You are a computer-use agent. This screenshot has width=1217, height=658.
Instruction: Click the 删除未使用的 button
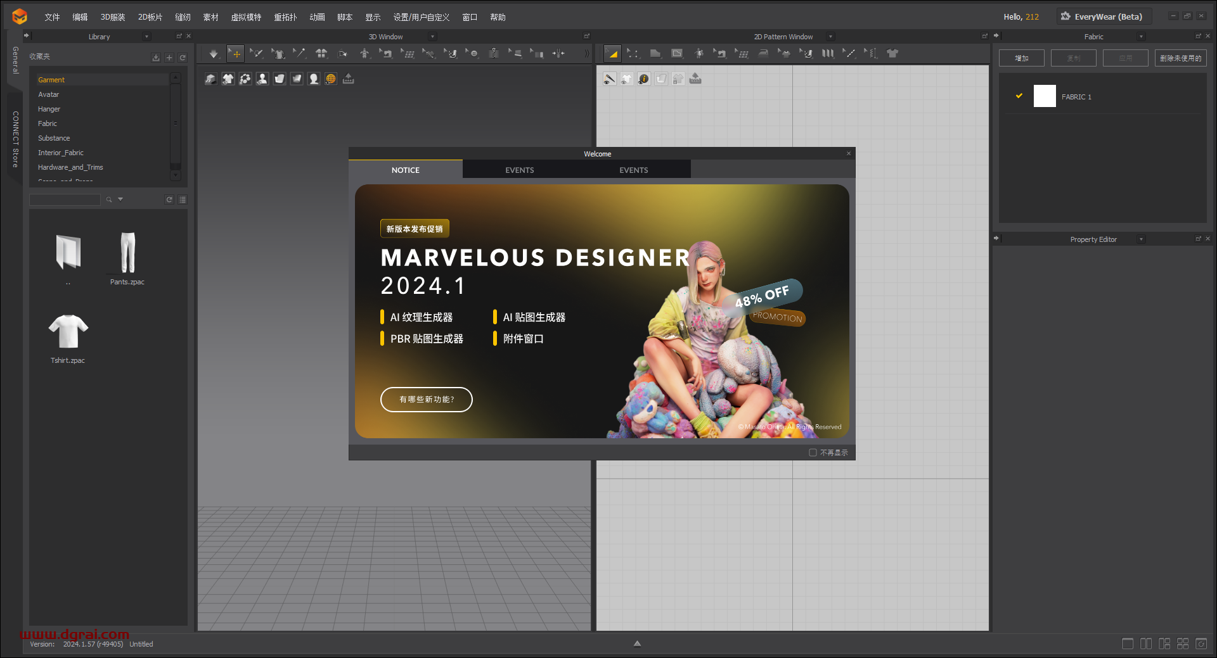(x=1180, y=58)
